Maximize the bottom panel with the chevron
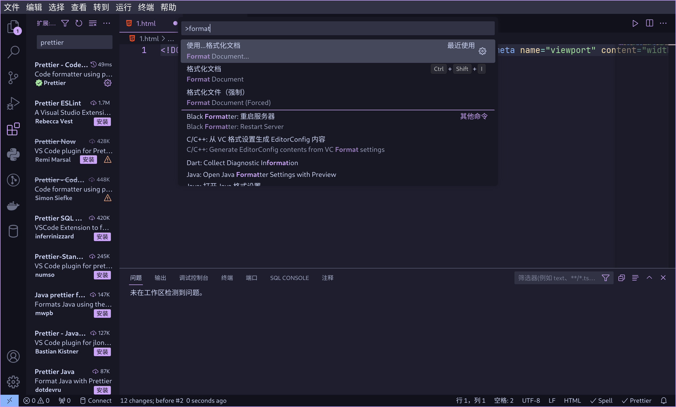676x407 pixels. pos(649,278)
